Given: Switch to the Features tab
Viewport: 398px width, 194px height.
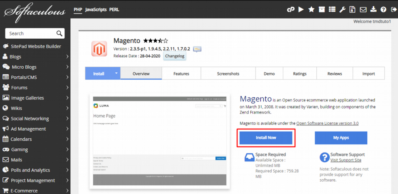Looking at the screenshot, I should tap(181, 74).
